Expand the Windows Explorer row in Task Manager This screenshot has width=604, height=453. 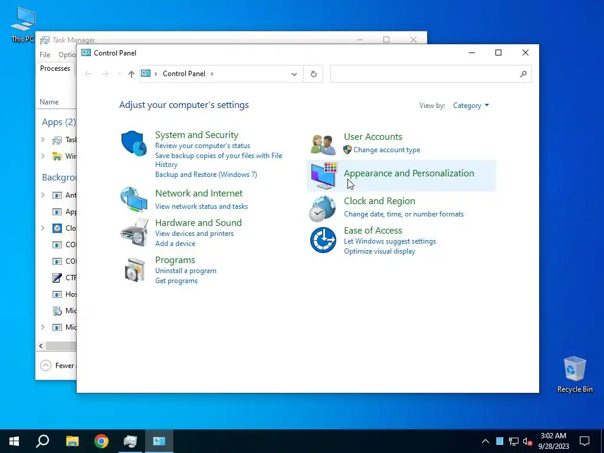coord(42,156)
